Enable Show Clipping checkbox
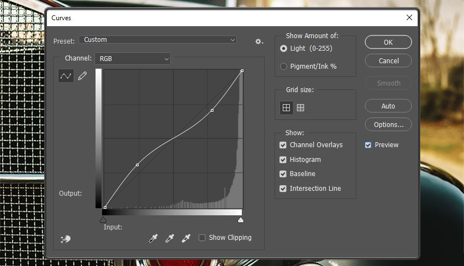 202,238
